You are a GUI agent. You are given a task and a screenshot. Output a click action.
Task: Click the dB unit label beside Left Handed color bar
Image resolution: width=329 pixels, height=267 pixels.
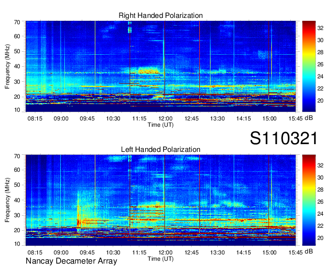click(x=309, y=252)
